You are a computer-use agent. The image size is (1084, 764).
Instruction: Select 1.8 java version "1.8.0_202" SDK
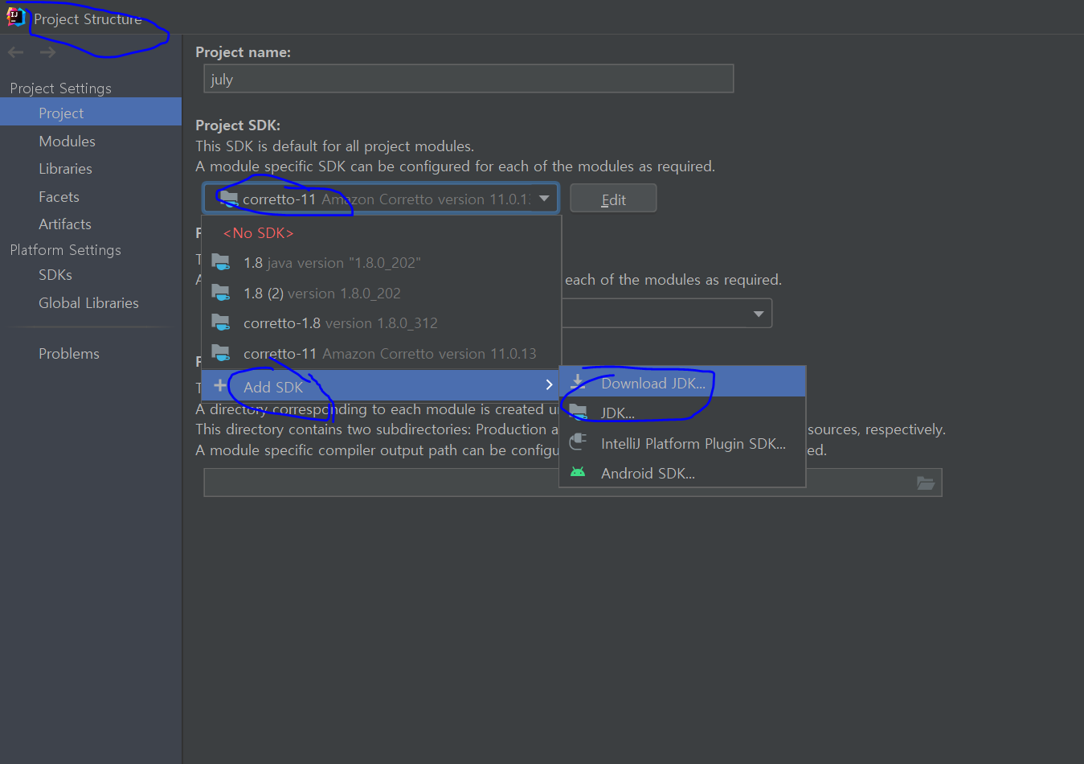coord(381,263)
